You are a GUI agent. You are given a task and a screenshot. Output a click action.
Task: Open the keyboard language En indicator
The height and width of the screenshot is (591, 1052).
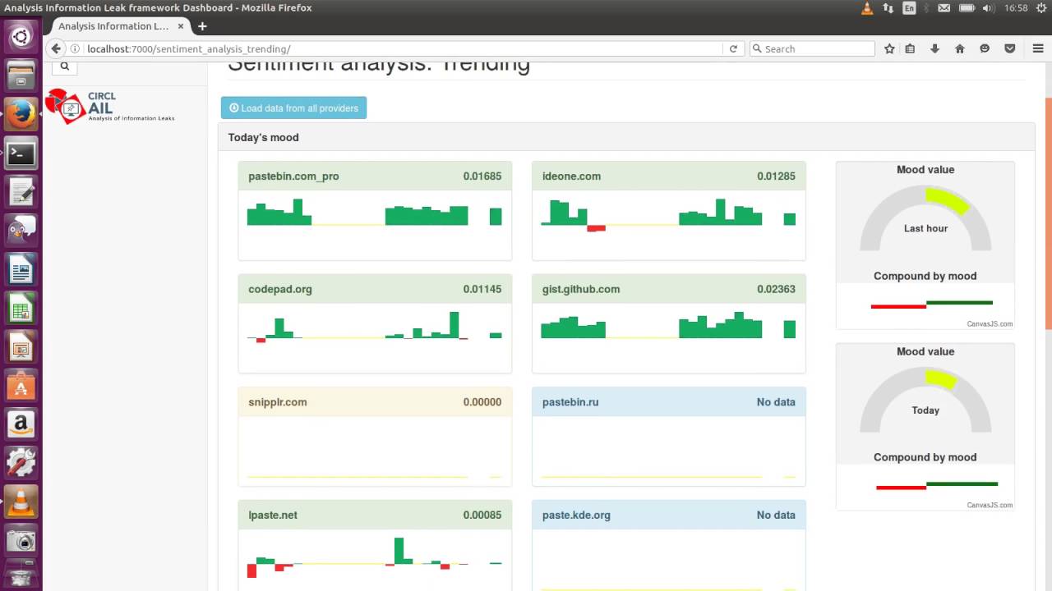coord(909,8)
